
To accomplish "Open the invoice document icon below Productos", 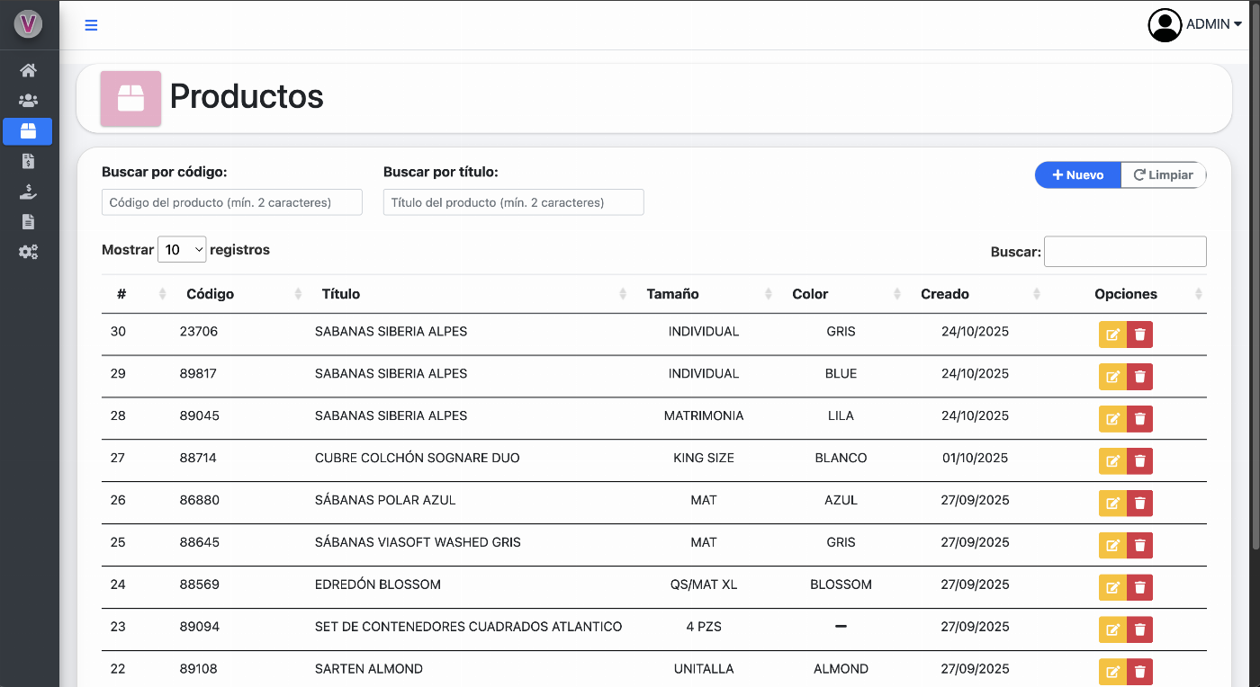I will 28,161.
